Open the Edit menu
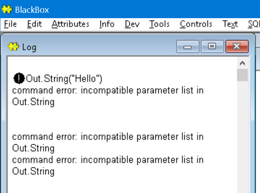Screen dimensions: 260x193 click(x=34, y=24)
